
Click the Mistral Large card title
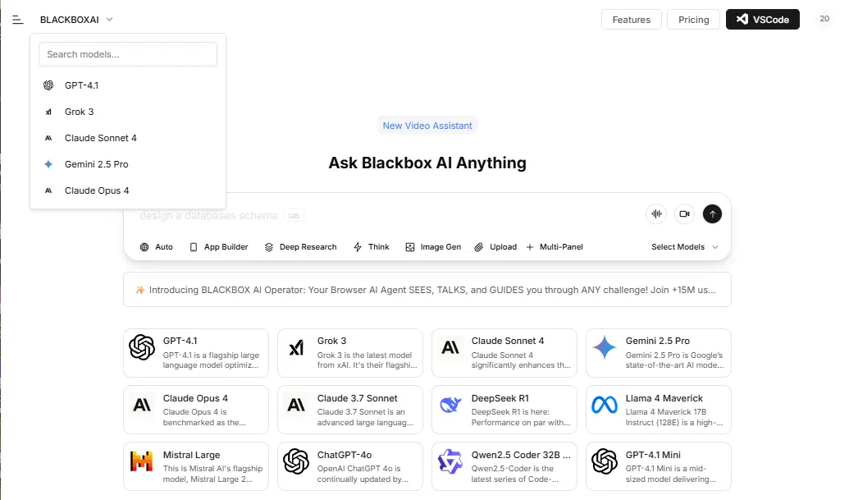click(191, 455)
